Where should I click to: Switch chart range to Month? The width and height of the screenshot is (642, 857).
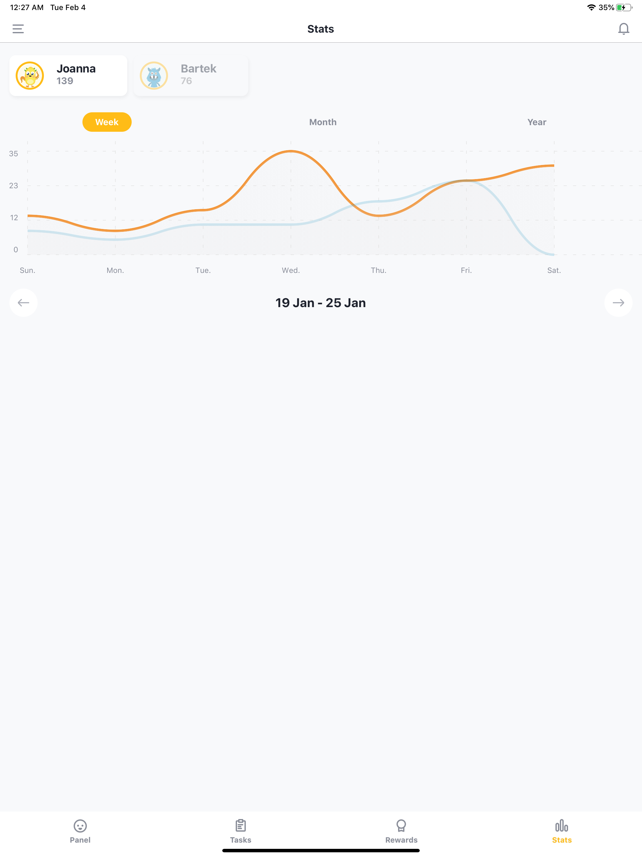click(x=323, y=122)
